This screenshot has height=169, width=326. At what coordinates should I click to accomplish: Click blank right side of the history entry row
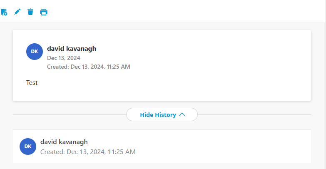click(x=233, y=146)
